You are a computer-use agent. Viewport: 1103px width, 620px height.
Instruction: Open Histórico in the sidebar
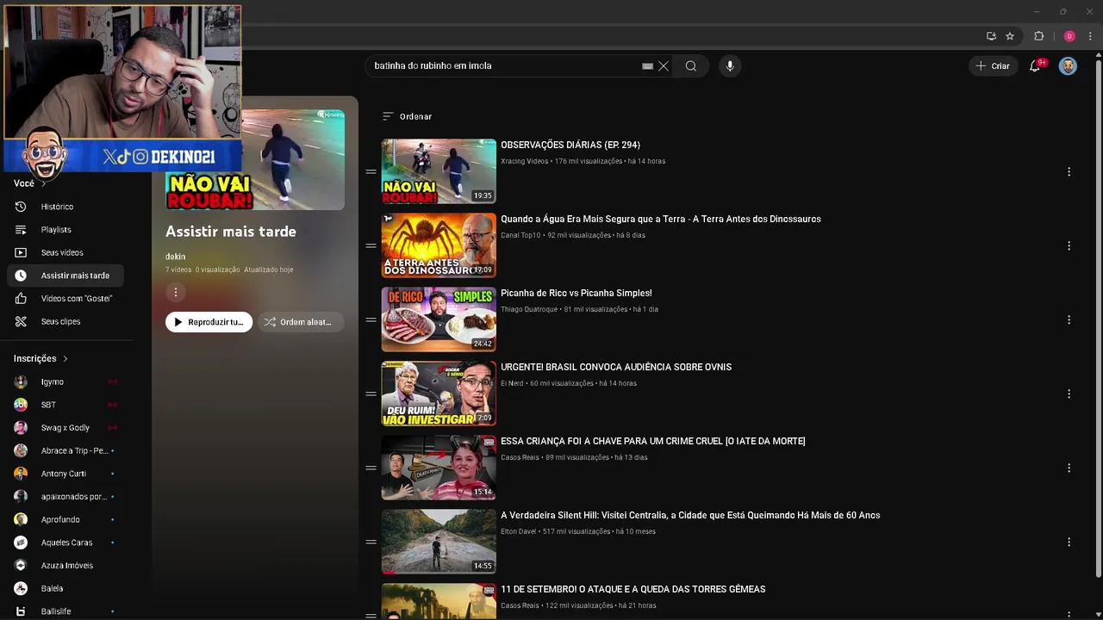click(x=65, y=207)
